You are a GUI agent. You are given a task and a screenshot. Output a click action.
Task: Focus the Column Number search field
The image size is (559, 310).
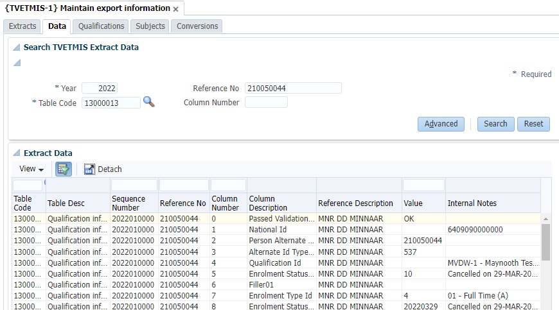pyautogui.click(x=266, y=102)
